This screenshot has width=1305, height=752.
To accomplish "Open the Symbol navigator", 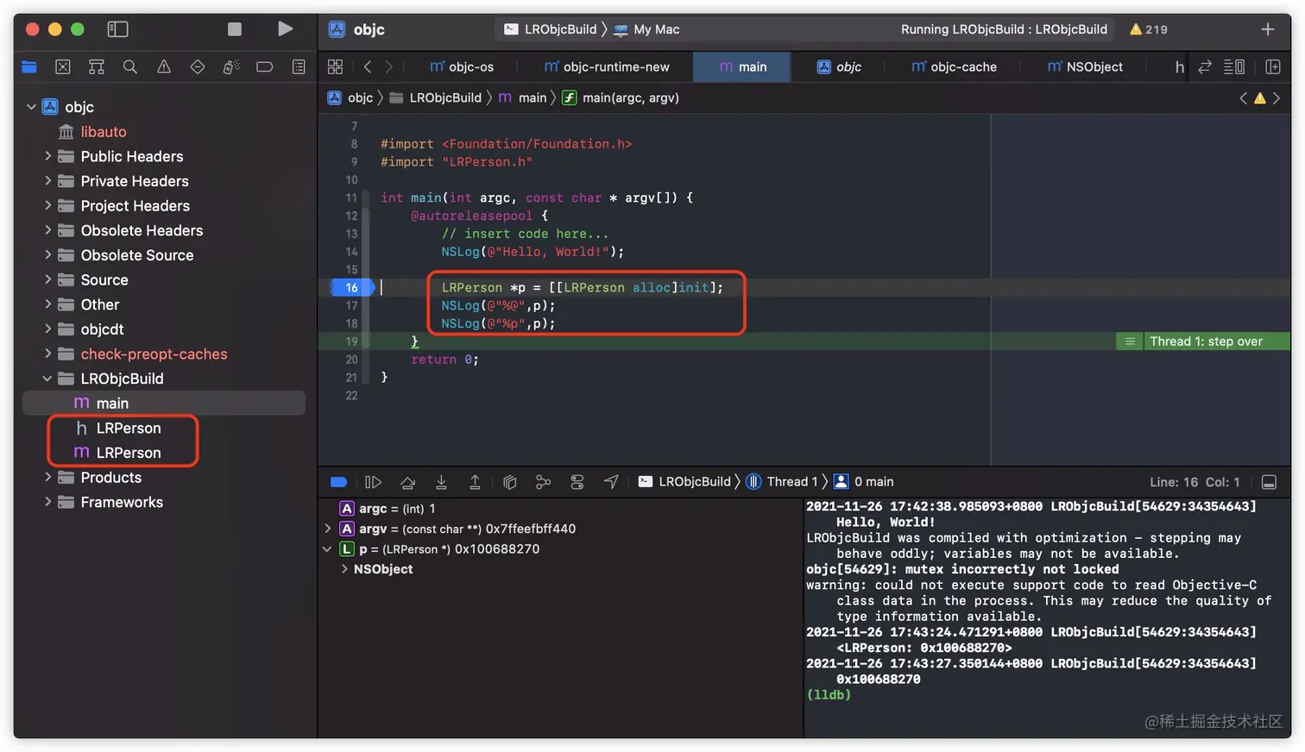I will tap(97, 66).
